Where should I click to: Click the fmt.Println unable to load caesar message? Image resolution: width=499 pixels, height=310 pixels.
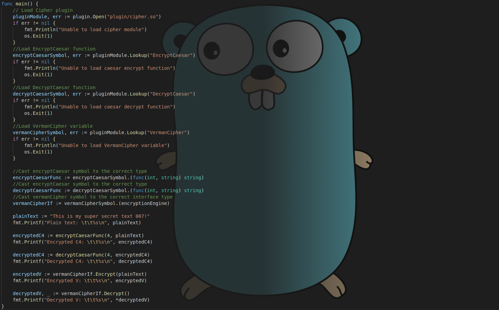[100, 68]
